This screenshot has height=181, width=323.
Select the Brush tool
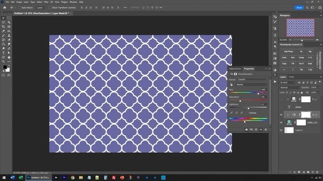(4, 36)
